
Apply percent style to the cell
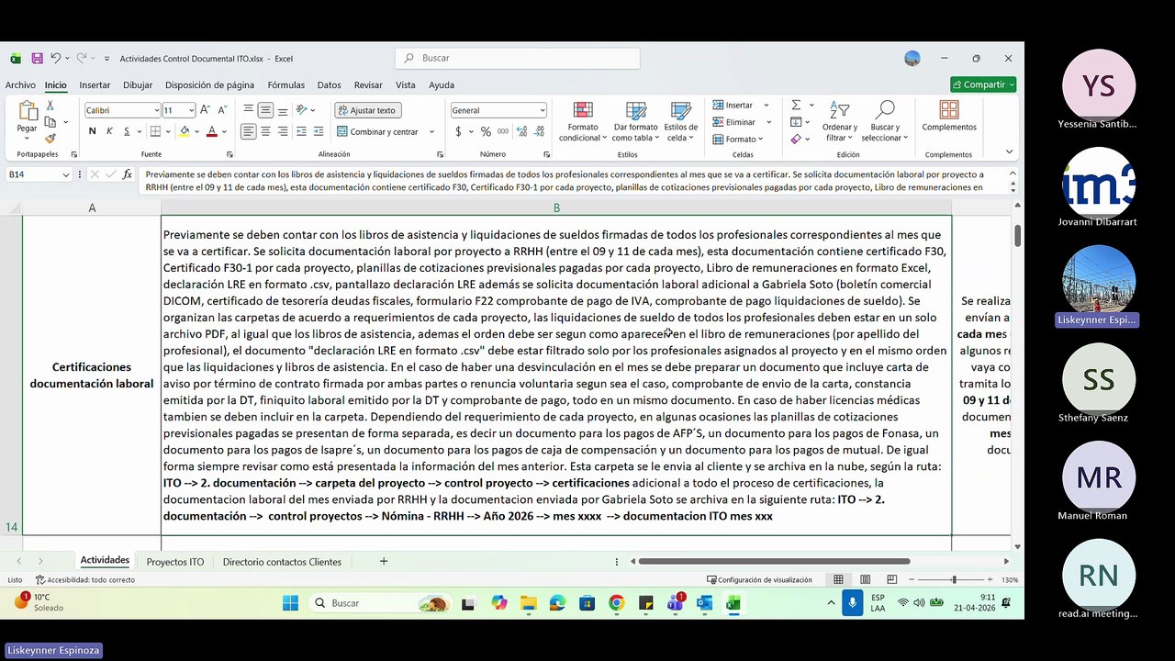[486, 131]
